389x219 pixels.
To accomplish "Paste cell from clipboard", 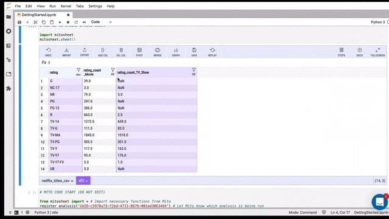I will pyautogui.click(x=52, y=22).
